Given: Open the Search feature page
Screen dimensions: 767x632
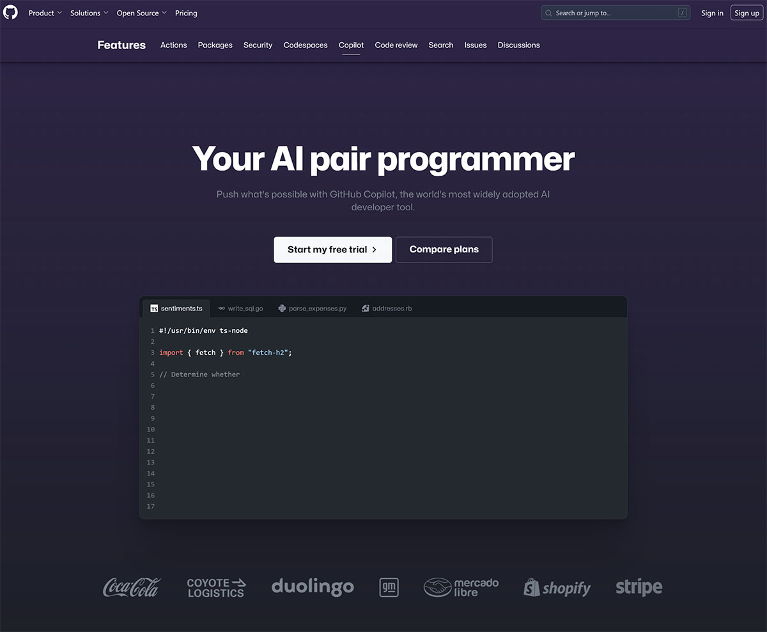Looking at the screenshot, I should click(x=441, y=45).
